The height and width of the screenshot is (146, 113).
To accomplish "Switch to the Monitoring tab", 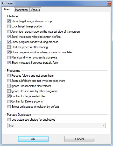I will pyautogui.click(x=22, y=10).
